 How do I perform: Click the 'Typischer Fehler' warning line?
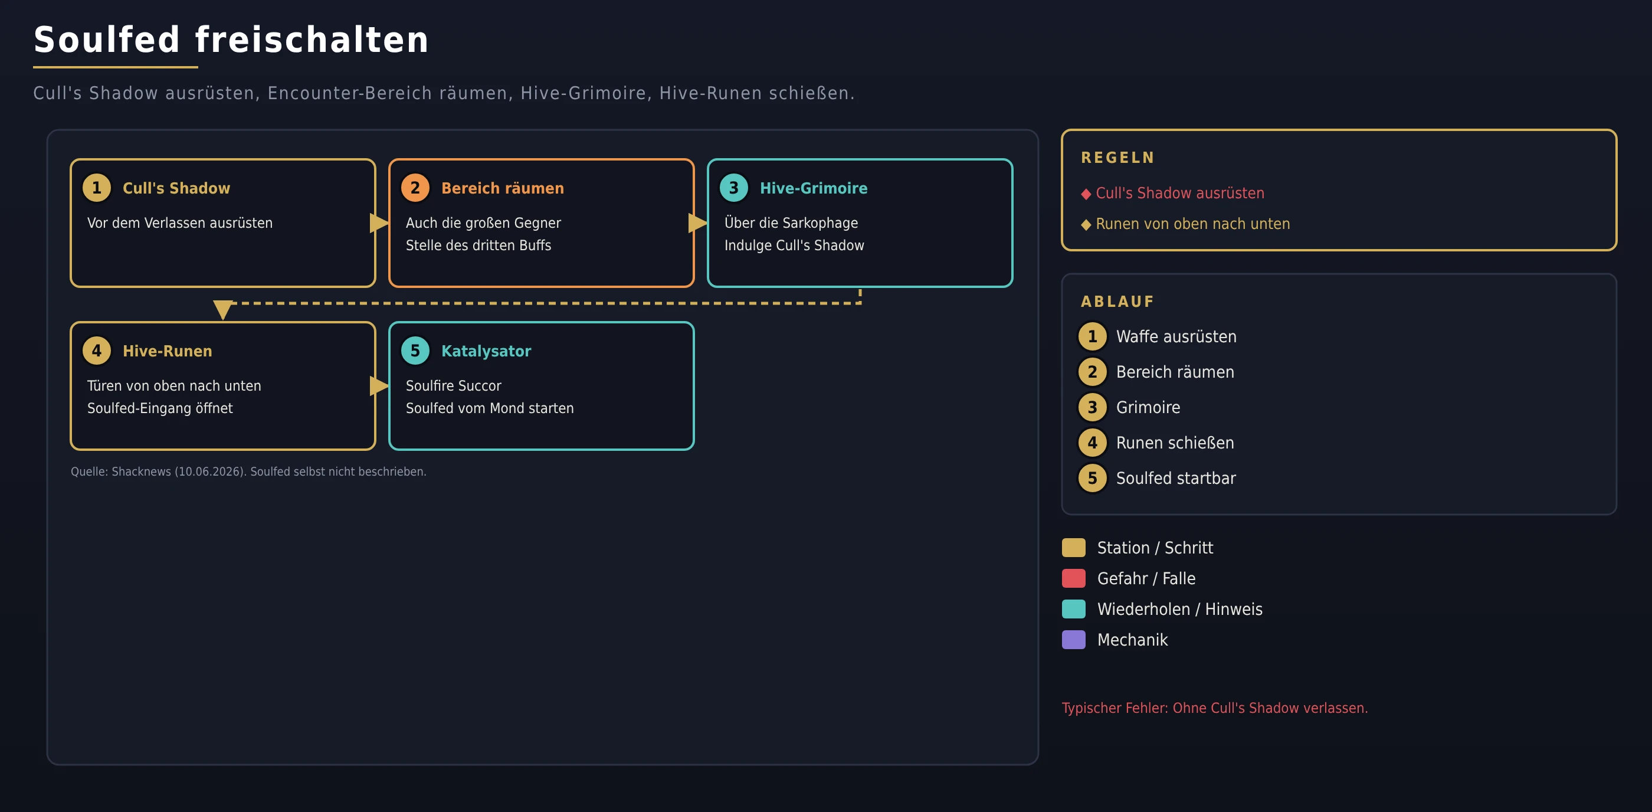[1215, 708]
